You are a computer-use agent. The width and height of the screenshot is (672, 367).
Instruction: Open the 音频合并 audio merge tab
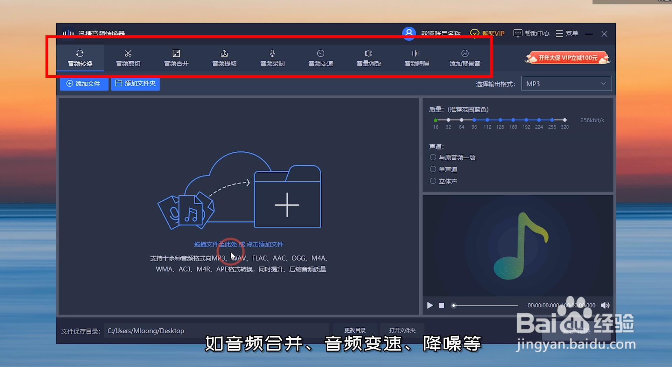click(x=176, y=58)
